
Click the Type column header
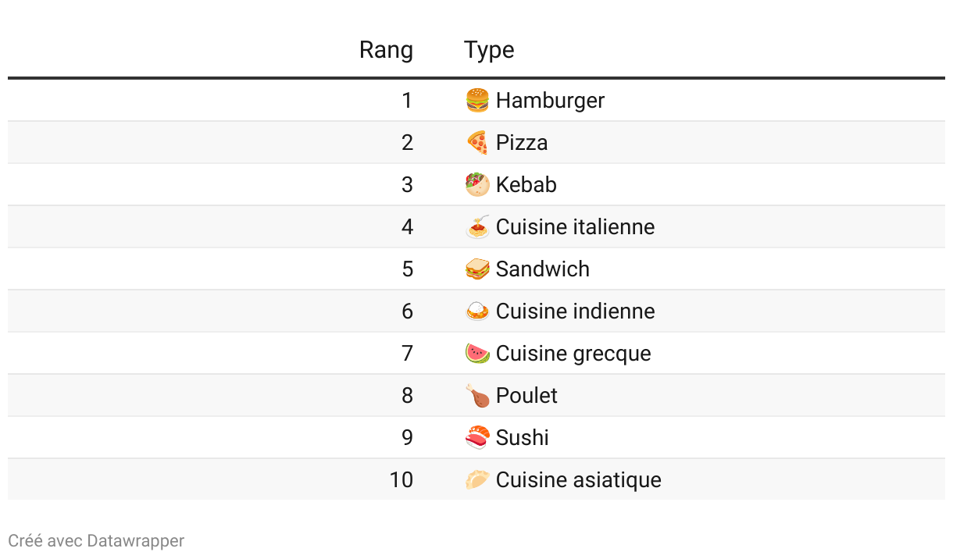(489, 50)
